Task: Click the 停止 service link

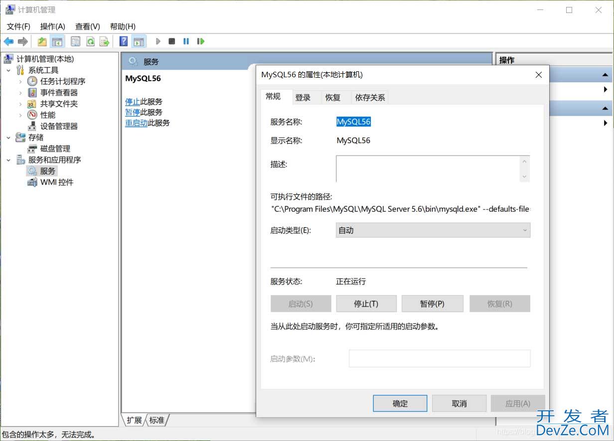Action: (133, 102)
